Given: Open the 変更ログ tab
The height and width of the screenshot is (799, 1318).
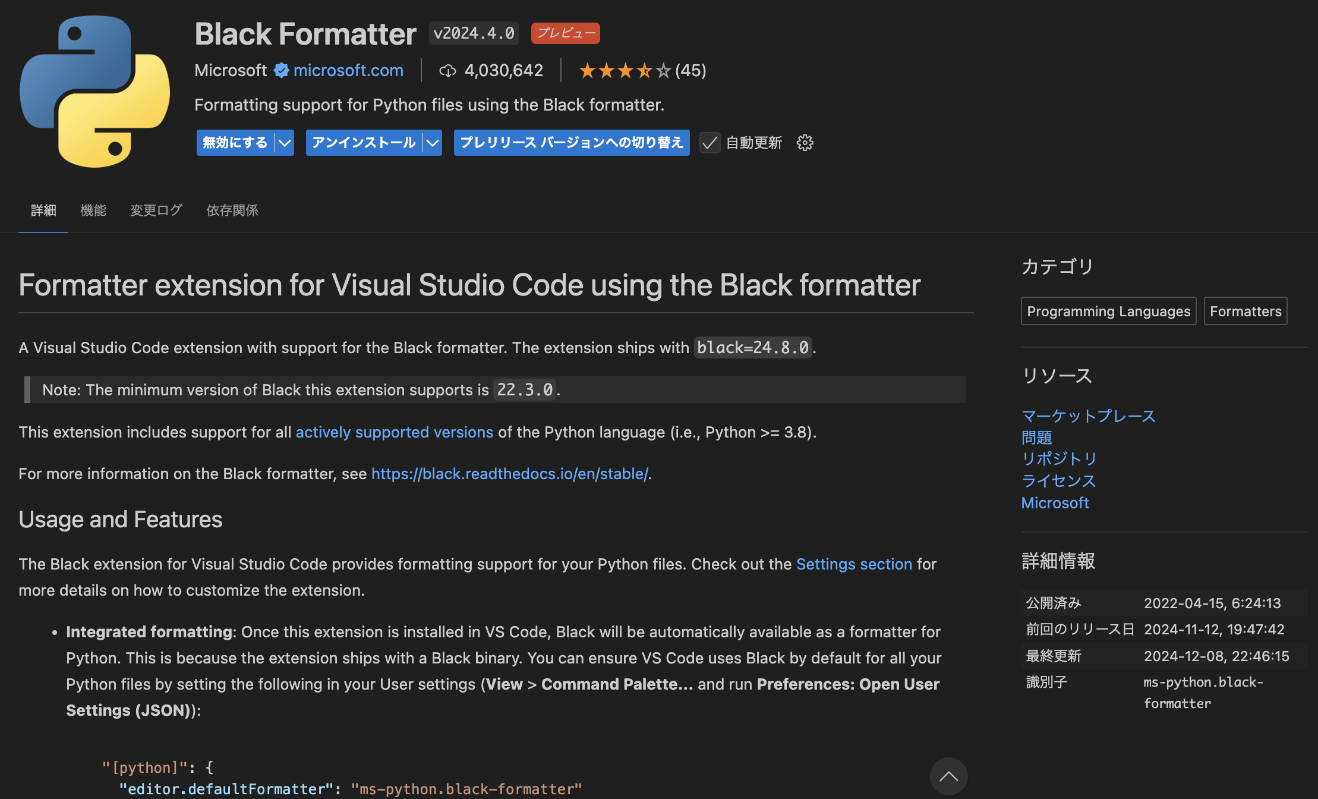Looking at the screenshot, I should pyautogui.click(x=156, y=210).
